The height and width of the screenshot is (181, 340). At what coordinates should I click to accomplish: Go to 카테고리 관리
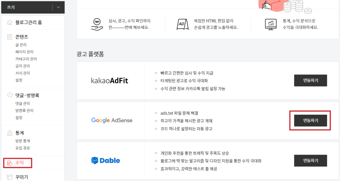tap(26, 59)
